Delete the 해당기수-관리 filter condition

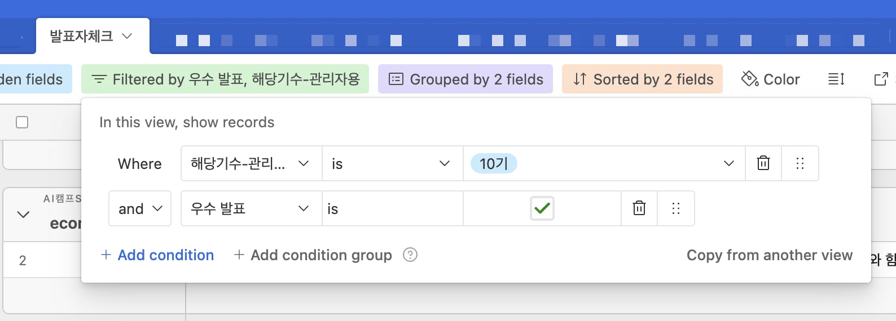click(x=763, y=163)
